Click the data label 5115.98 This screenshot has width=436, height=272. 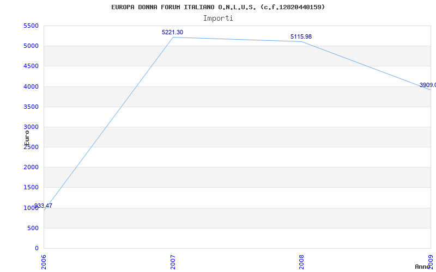point(301,36)
